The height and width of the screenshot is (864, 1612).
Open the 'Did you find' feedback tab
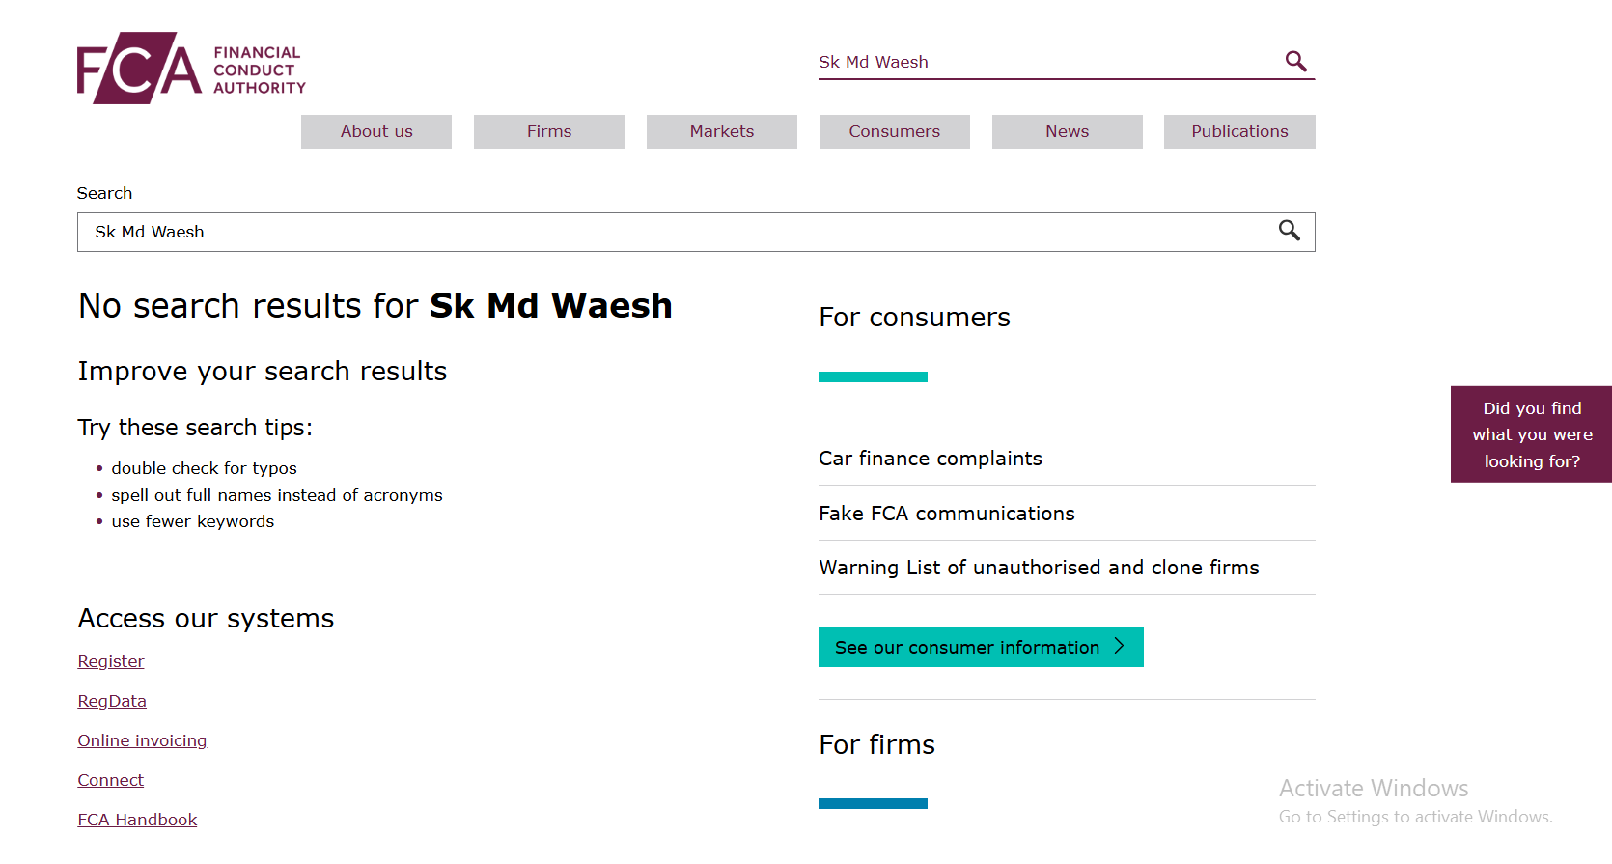click(x=1531, y=434)
